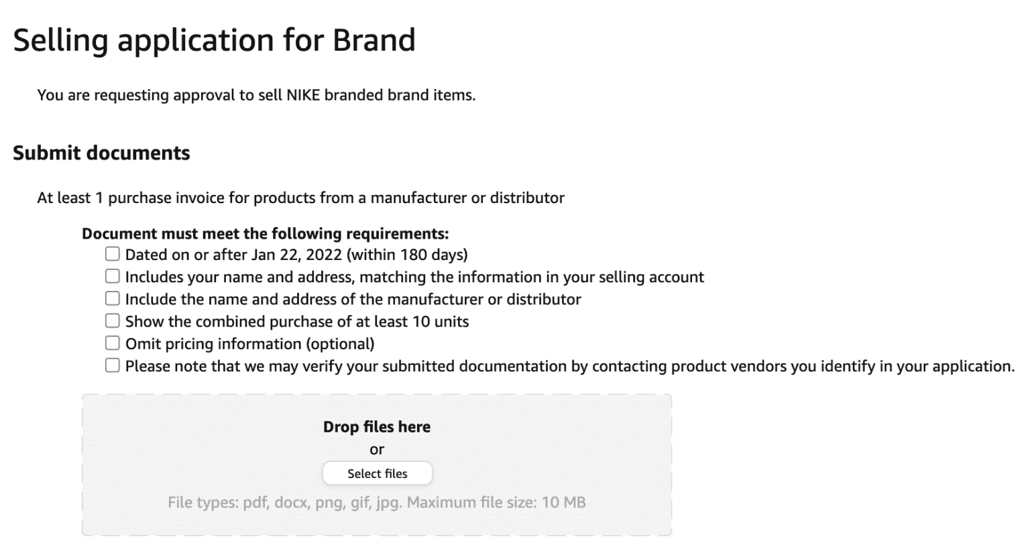Viewport: 1030px width, 551px height.
Task: Check the 'Dated on or after Jan 22, 2022' checkbox
Action: [x=112, y=254]
